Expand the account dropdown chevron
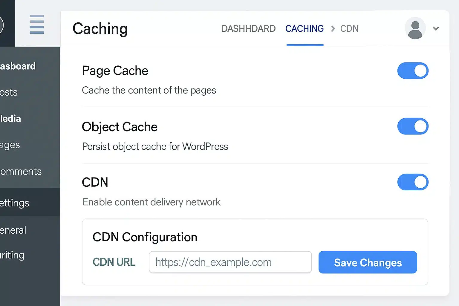 click(436, 29)
